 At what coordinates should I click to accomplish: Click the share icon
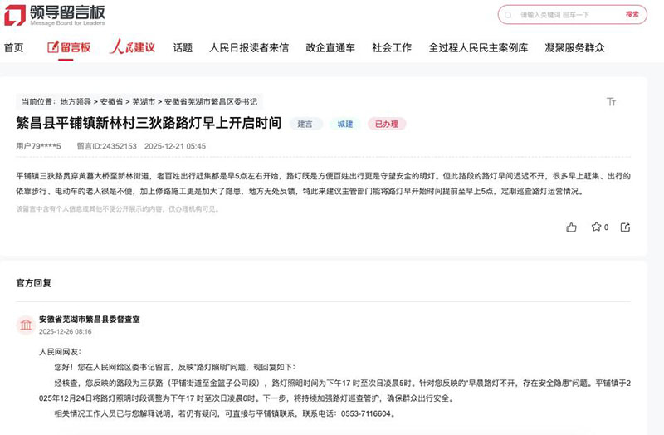625,227
